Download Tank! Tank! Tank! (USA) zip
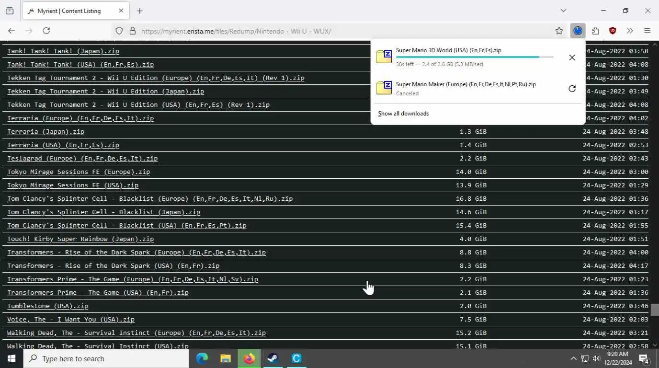659x368 pixels. (80, 64)
